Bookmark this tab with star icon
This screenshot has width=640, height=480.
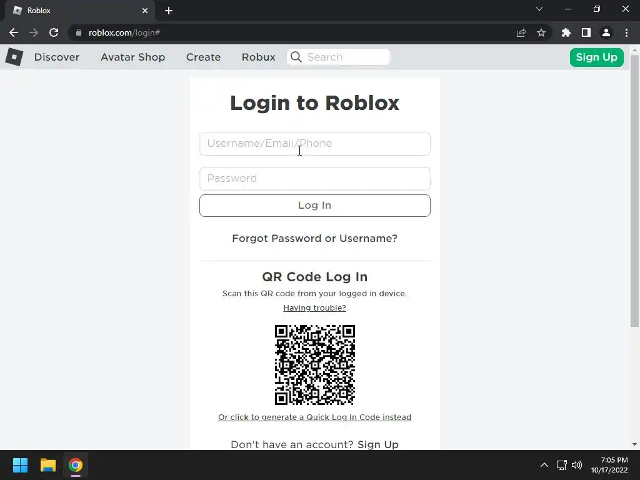pyautogui.click(x=541, y=32)
